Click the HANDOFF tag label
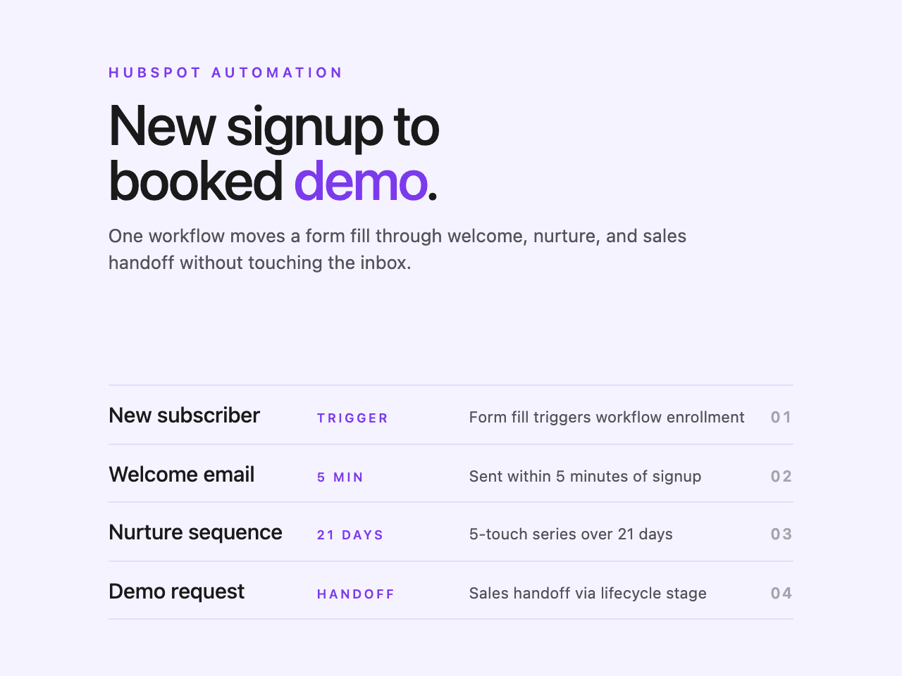This screenshot has width=902, height=676. click(356, 594)
